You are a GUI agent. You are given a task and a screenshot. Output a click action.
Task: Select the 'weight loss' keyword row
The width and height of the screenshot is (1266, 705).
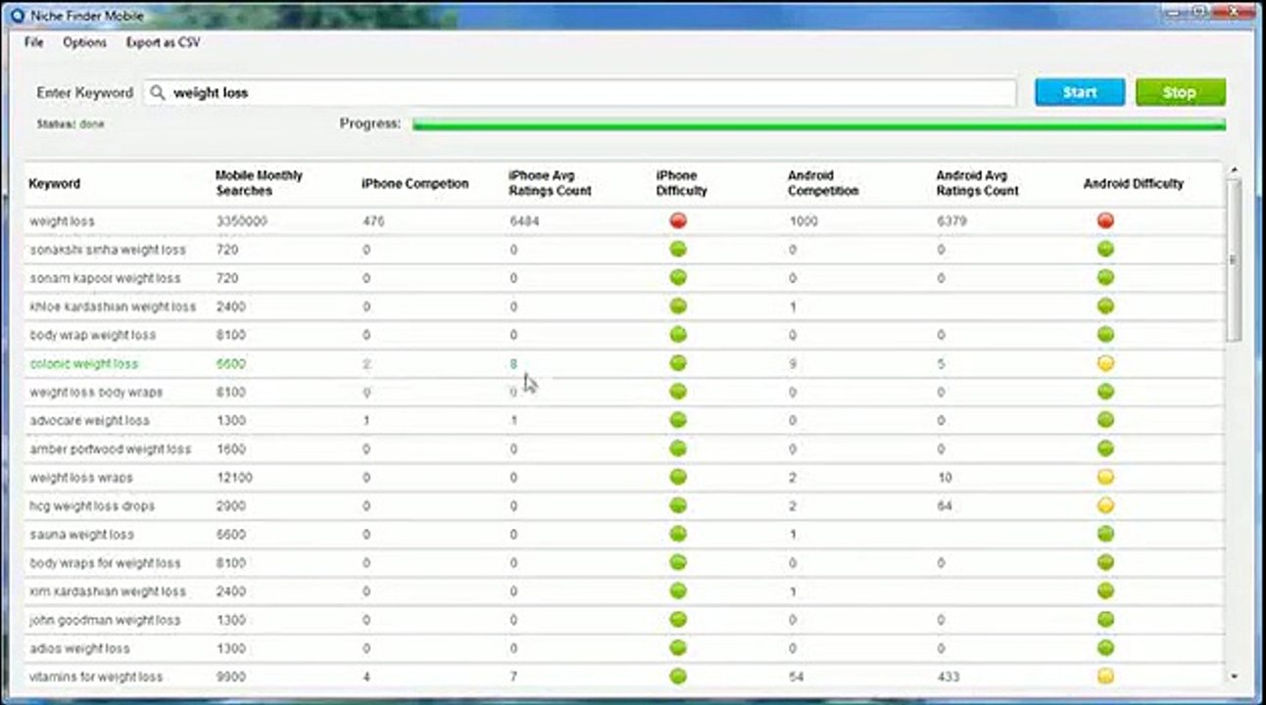pyautogui.click(x=625, y=221)
